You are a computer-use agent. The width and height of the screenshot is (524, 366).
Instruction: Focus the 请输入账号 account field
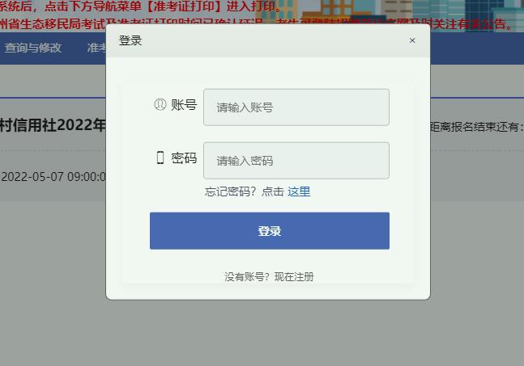pyautogui.click(x=296, y=107)
